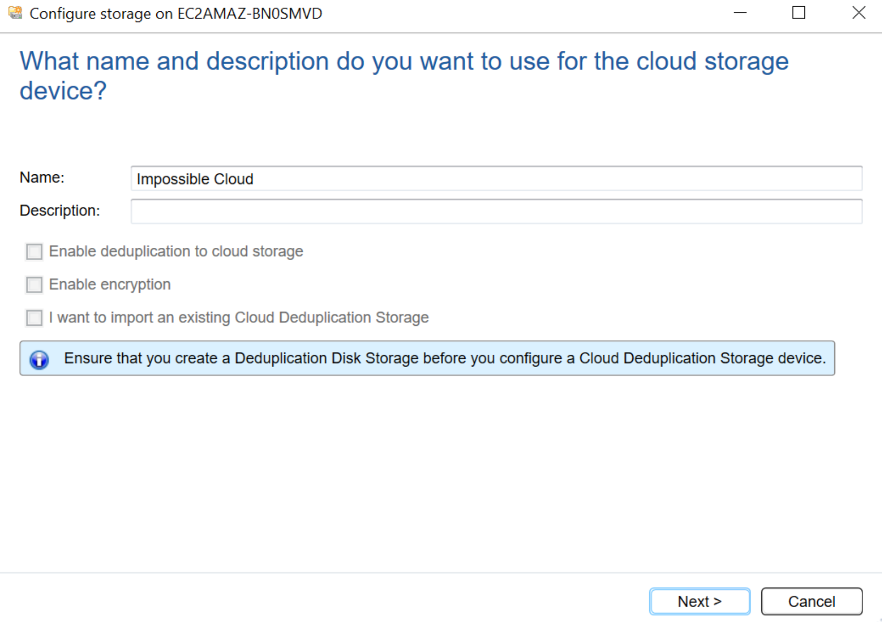The width and height of the screenshot is (882, 622).
Task: Click into the empty Description field
Action: coord(497,211)
